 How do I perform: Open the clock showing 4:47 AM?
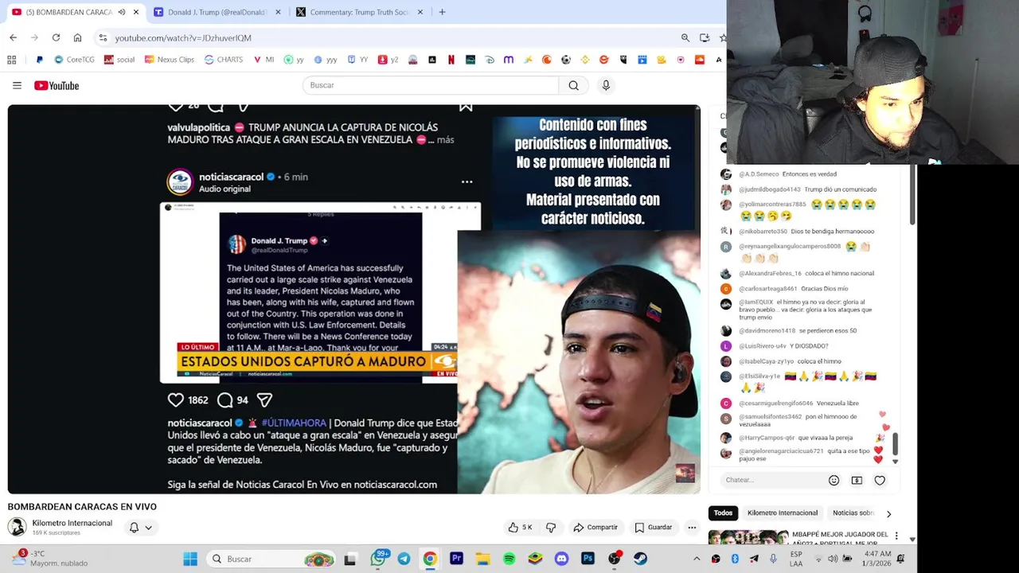875,559
